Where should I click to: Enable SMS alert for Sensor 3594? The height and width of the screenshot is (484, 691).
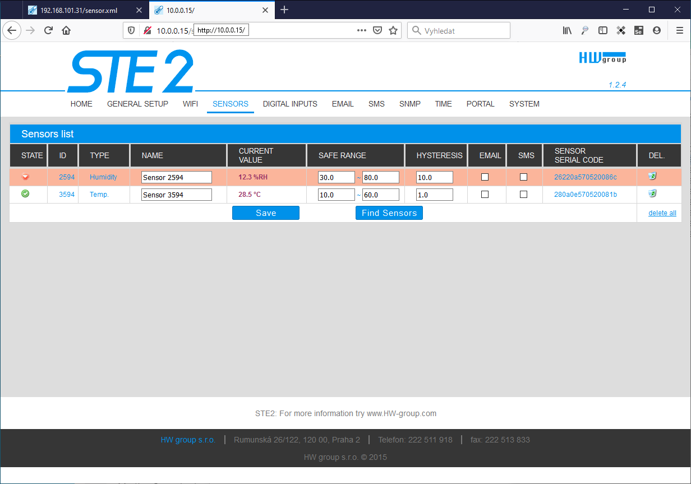pyautogui.click(x=523, y=195)
